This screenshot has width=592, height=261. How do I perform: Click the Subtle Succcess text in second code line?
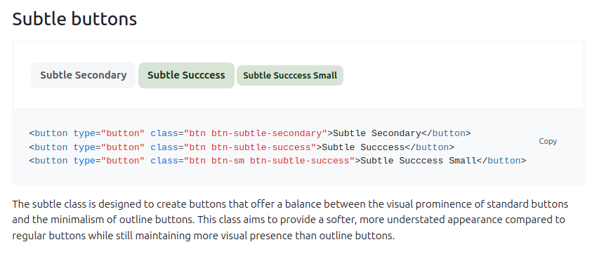tap(363, 147)
